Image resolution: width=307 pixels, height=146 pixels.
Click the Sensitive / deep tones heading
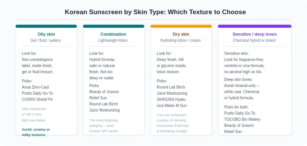point(254,34)
